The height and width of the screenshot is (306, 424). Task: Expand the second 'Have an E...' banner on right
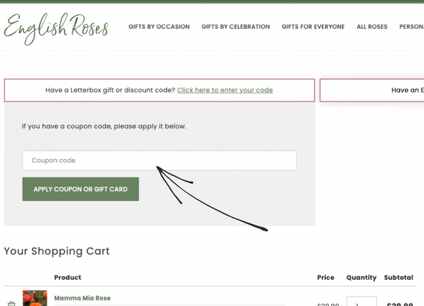[x=372, y=90]
